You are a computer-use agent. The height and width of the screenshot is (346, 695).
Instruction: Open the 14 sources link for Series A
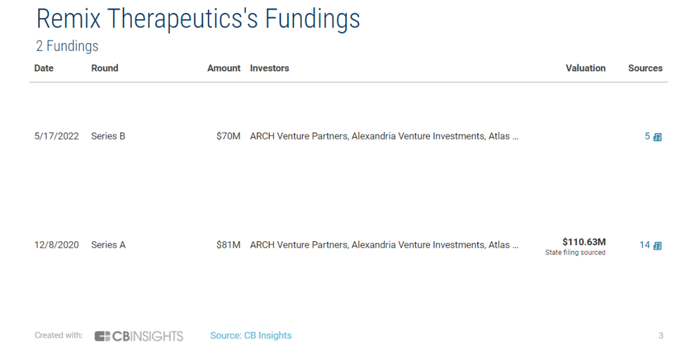coord(645,245)
